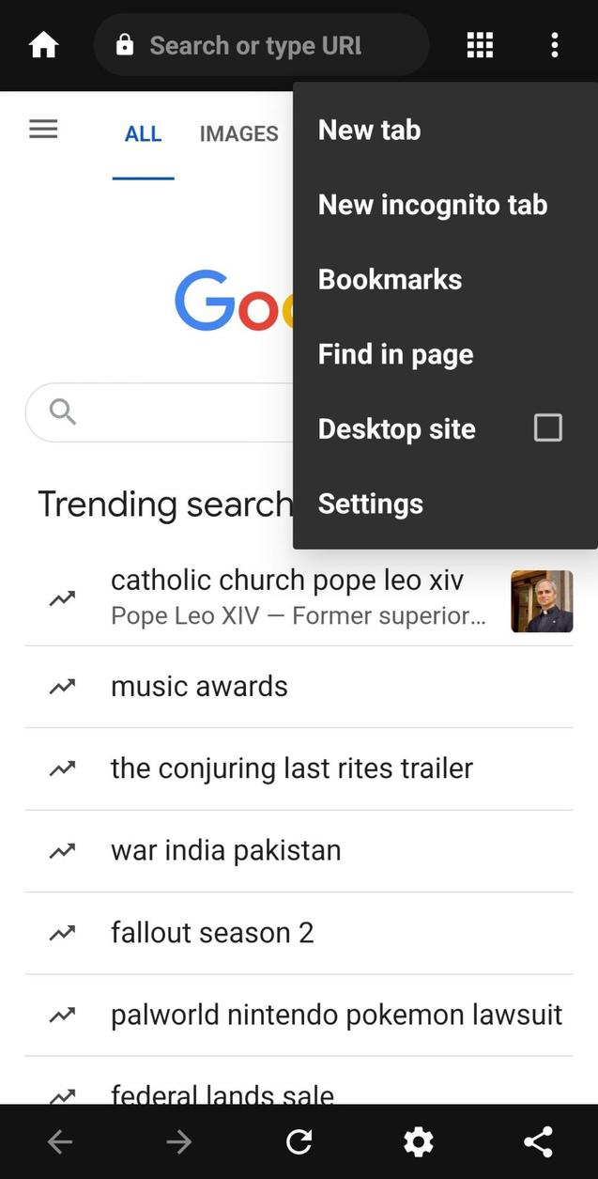This screenshot has height=1179, width=598.
Task: Click the Pope Leo XIV thumbnail
Action: 542,601
